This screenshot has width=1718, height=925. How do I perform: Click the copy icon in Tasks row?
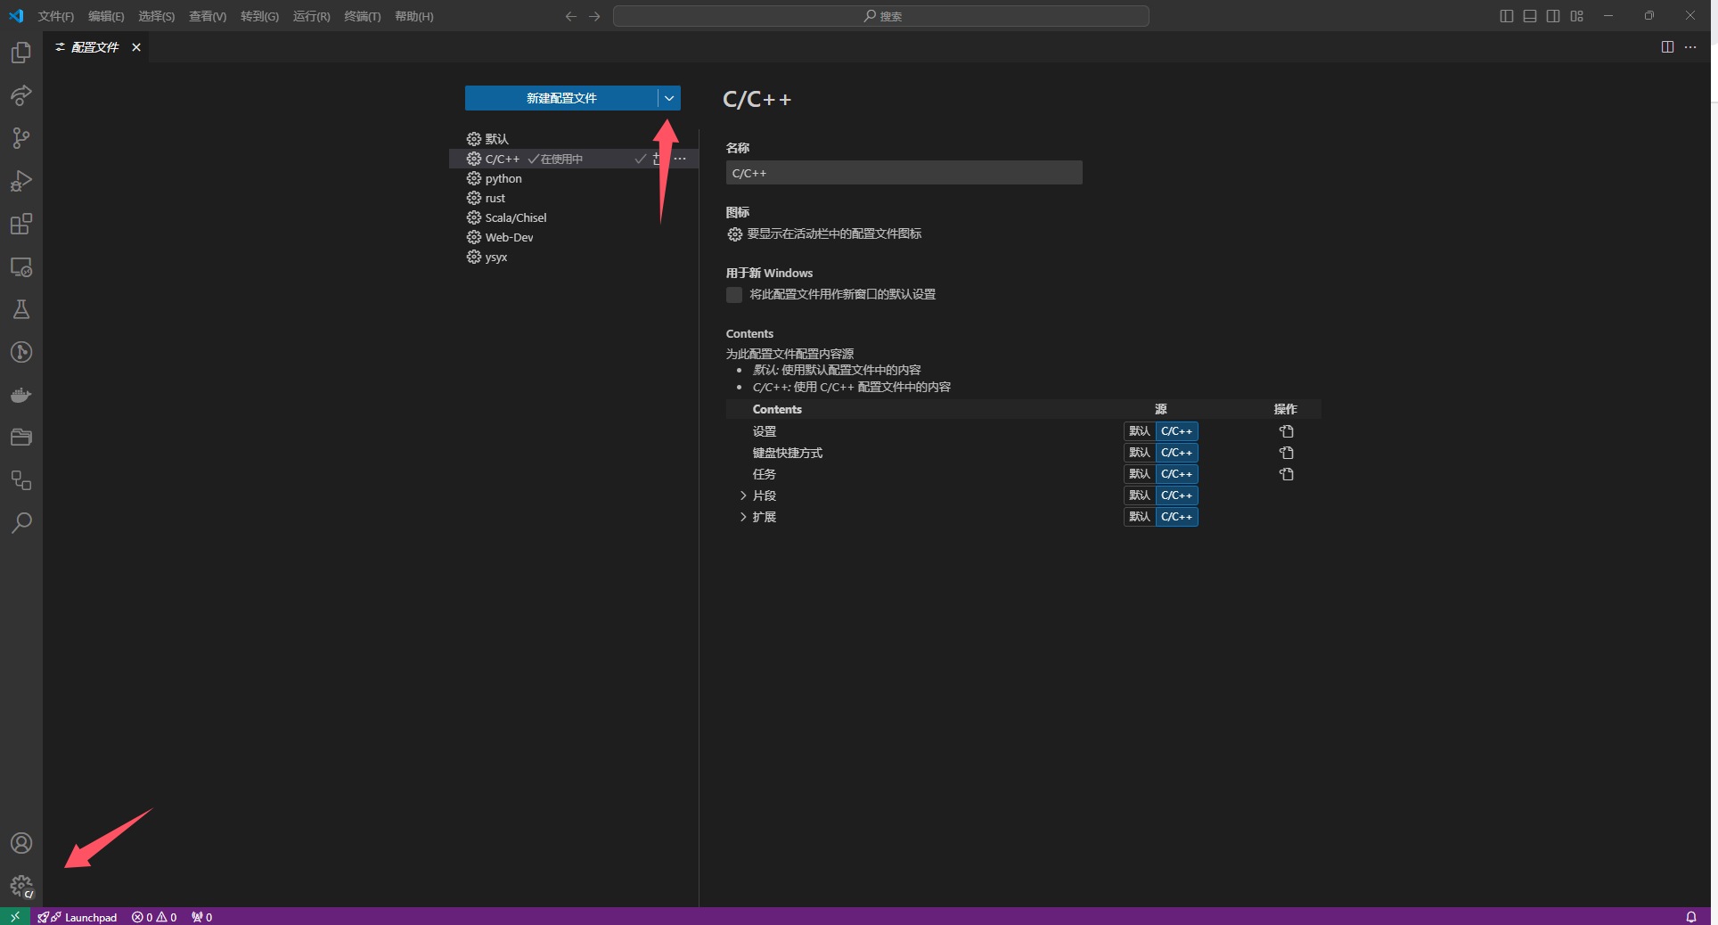(x=1287, y=474)
